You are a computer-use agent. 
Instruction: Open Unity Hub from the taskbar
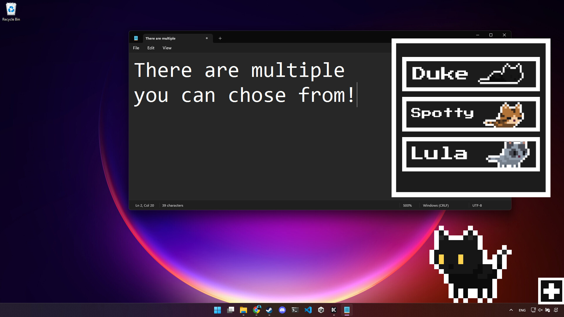coord(321,310)
